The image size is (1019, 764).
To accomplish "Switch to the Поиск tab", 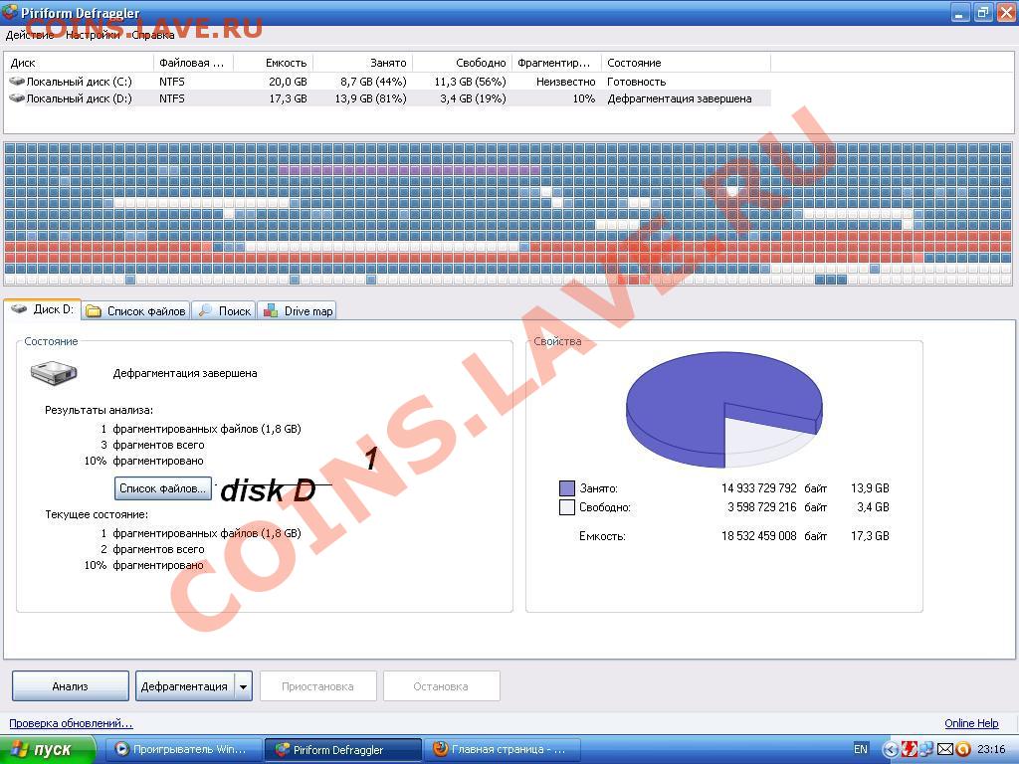I will [224, 311].
